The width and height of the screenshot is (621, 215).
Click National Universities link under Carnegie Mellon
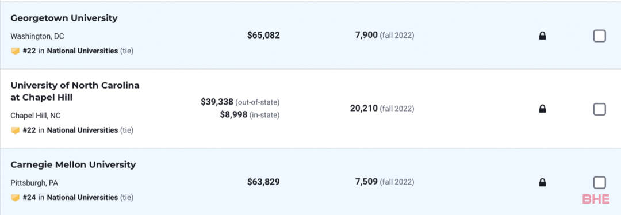pos(82,198)
